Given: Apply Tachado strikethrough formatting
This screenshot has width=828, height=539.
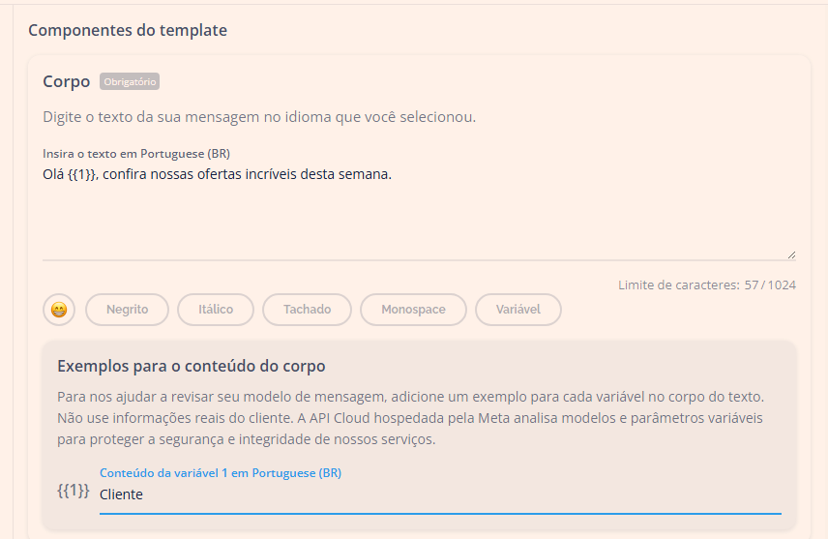Looking at the screenshot, I should coord(307,310).
